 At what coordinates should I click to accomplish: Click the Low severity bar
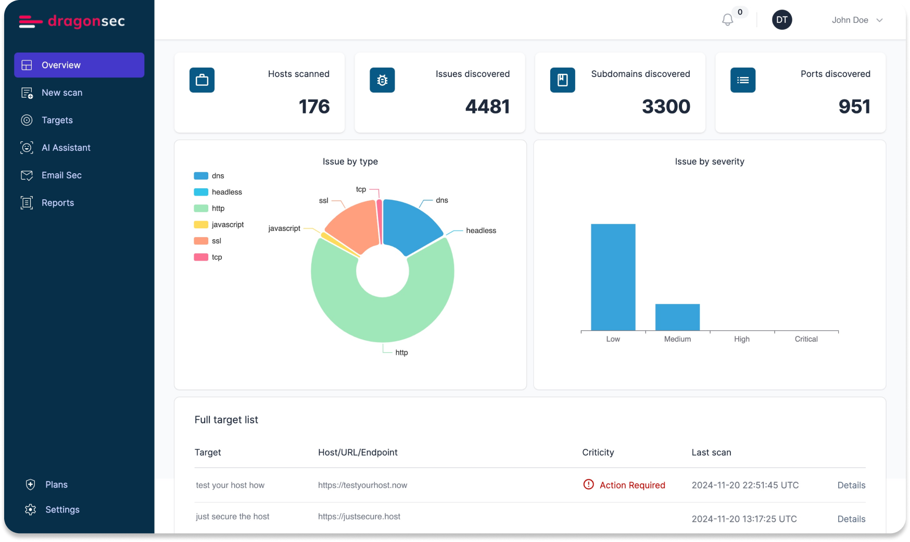613,277
